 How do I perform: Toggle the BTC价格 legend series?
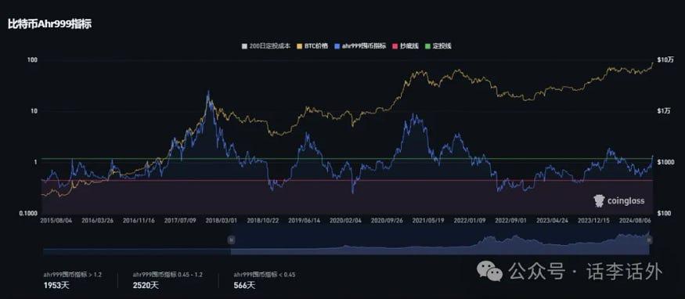[x=312, y=46]
